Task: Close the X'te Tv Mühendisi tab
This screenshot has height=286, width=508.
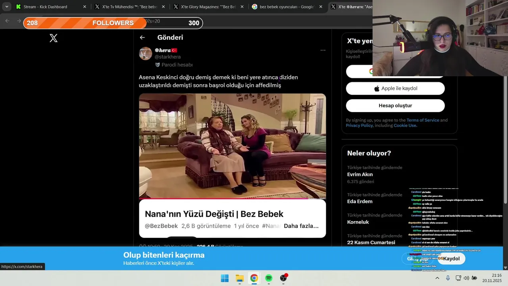Action: pyautogui.click(x=163, y=7)
